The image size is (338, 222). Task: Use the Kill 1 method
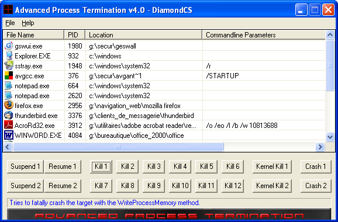(x=101, y=166)
